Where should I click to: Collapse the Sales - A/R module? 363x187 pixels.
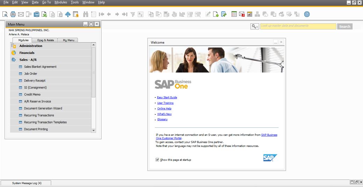51,60
